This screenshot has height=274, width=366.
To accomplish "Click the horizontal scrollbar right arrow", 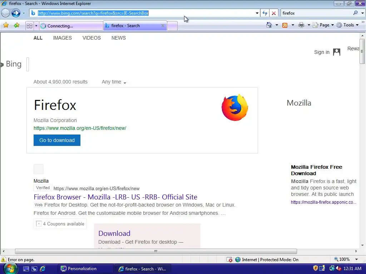I will tap(356, 251).
